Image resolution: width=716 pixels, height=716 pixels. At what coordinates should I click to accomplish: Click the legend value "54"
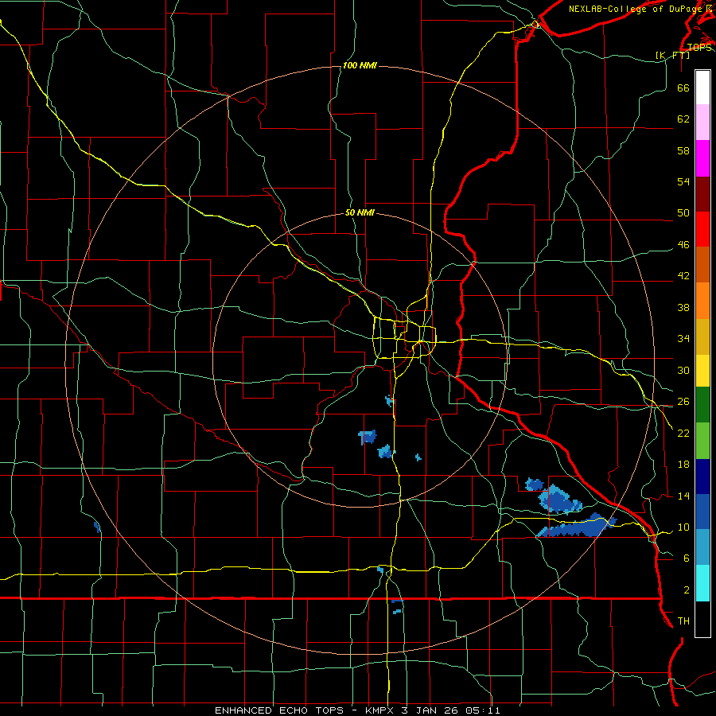click(x=683, y=181)
